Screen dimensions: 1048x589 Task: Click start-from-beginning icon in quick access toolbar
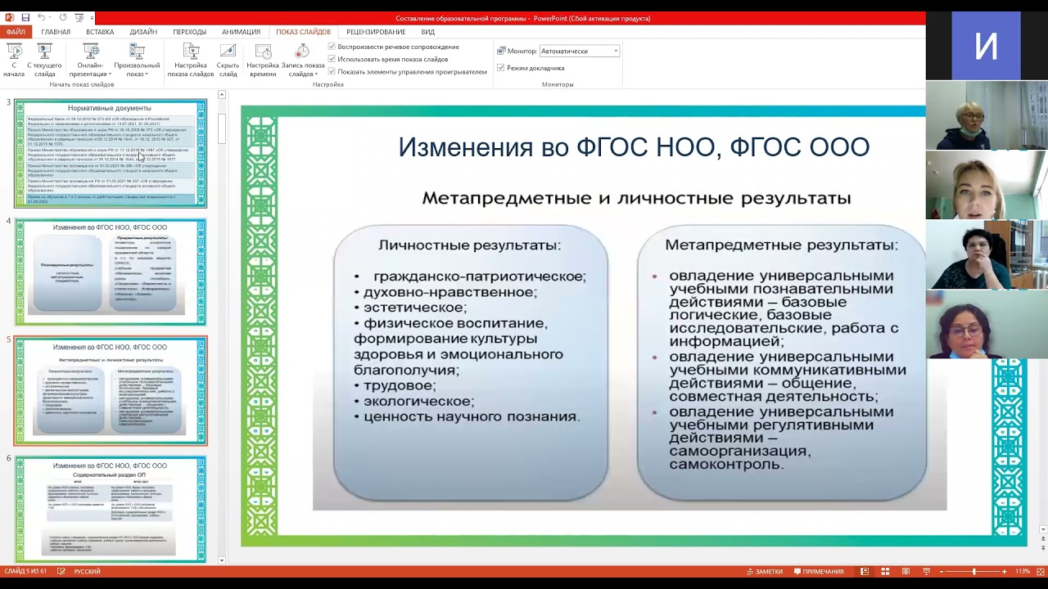pyautogui.click(x=79, y=18)
